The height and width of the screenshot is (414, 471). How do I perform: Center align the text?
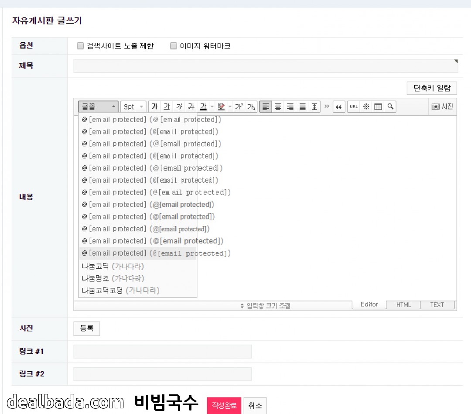click(278, 107)
